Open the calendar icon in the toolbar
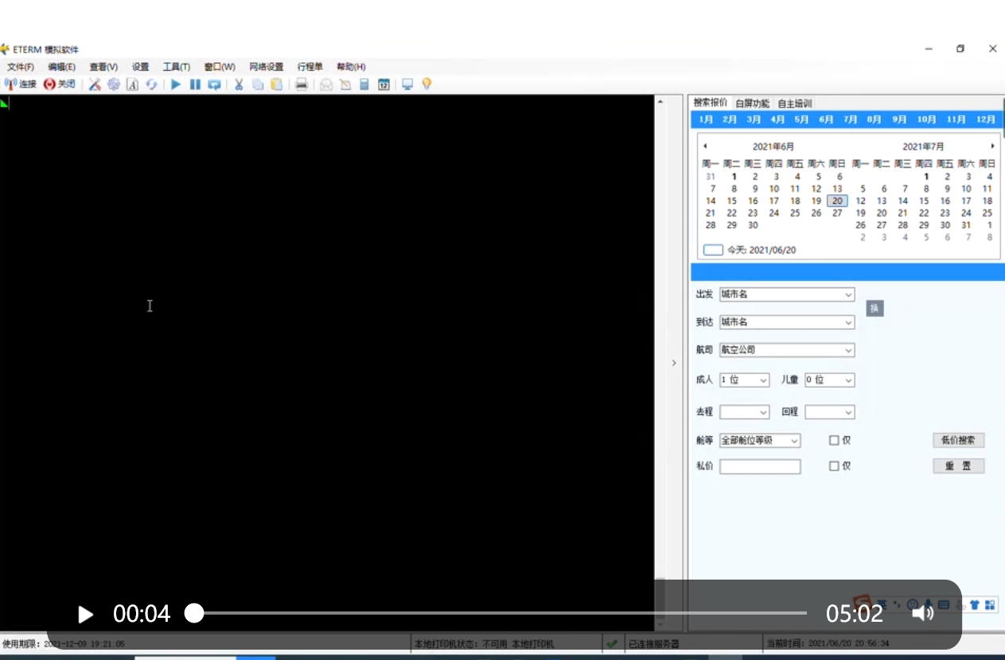Screen dimensions: 1005x660 [x=384, y=84]
